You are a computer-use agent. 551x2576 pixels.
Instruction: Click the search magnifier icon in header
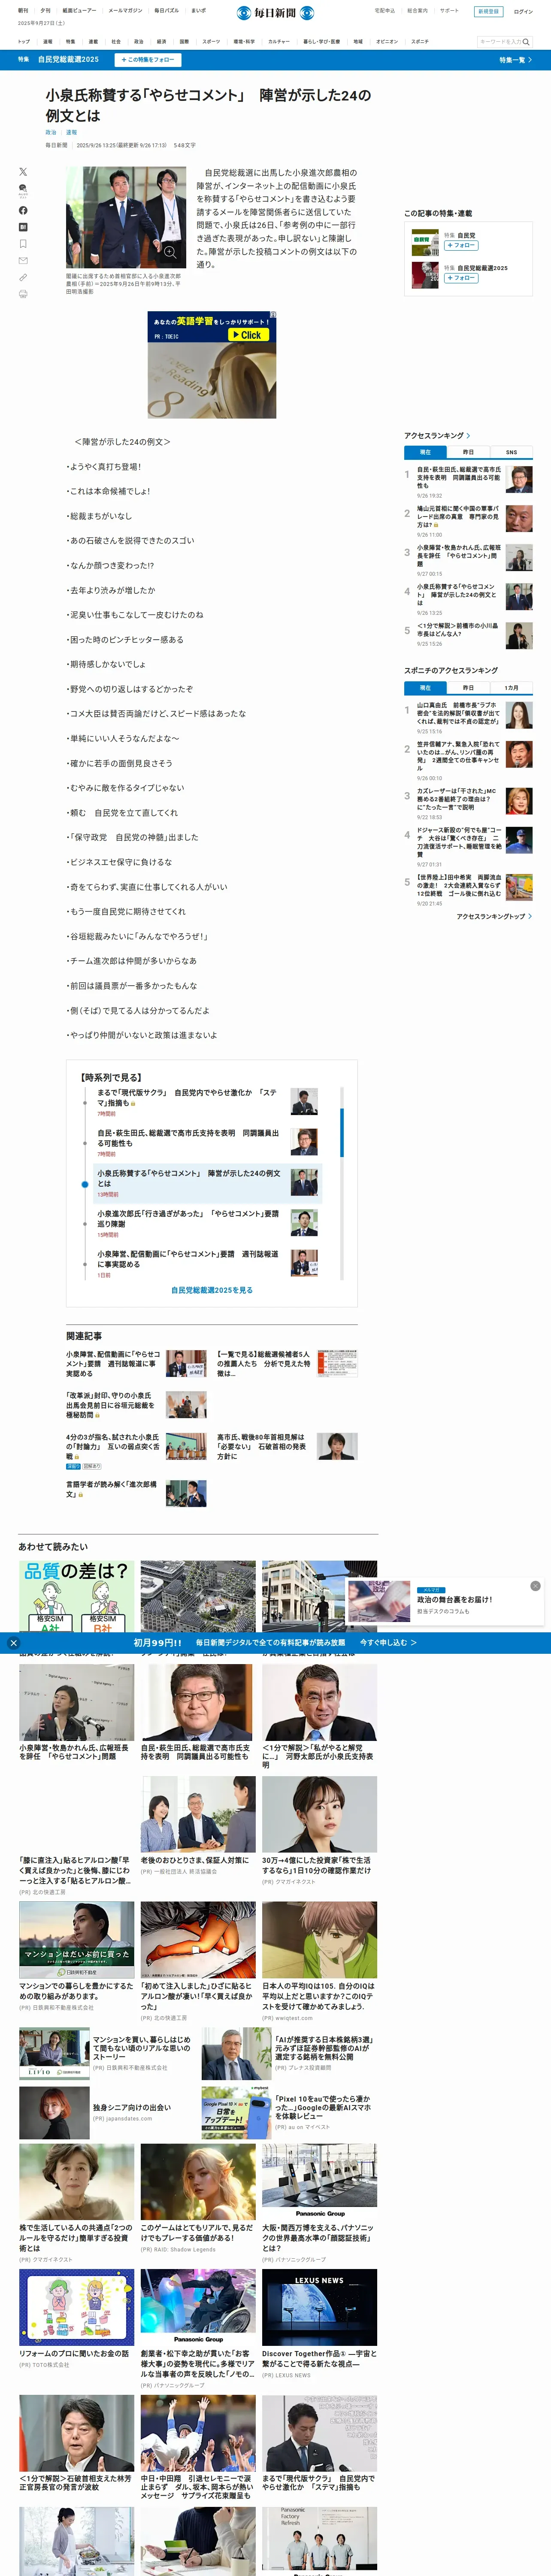[x=526, y=42]
